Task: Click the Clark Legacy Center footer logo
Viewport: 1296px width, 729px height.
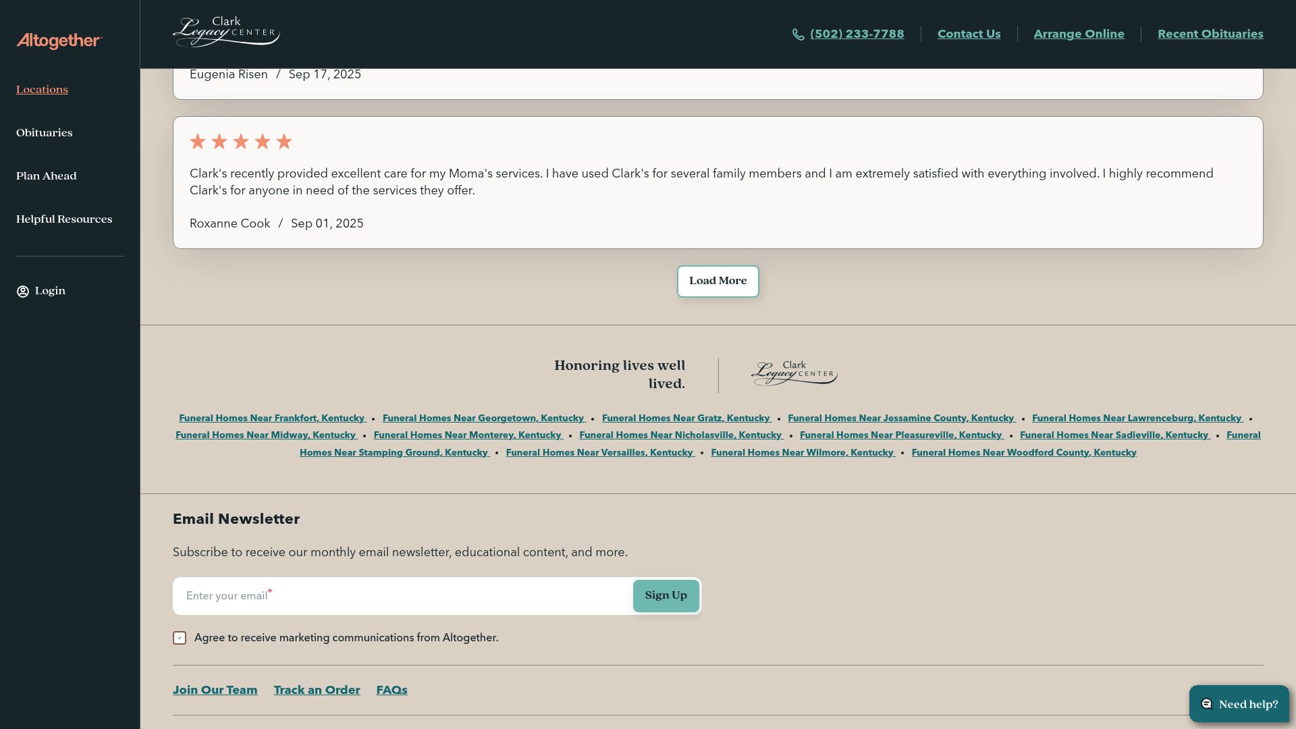Action: pyautogui.click(x=794, y=373)
